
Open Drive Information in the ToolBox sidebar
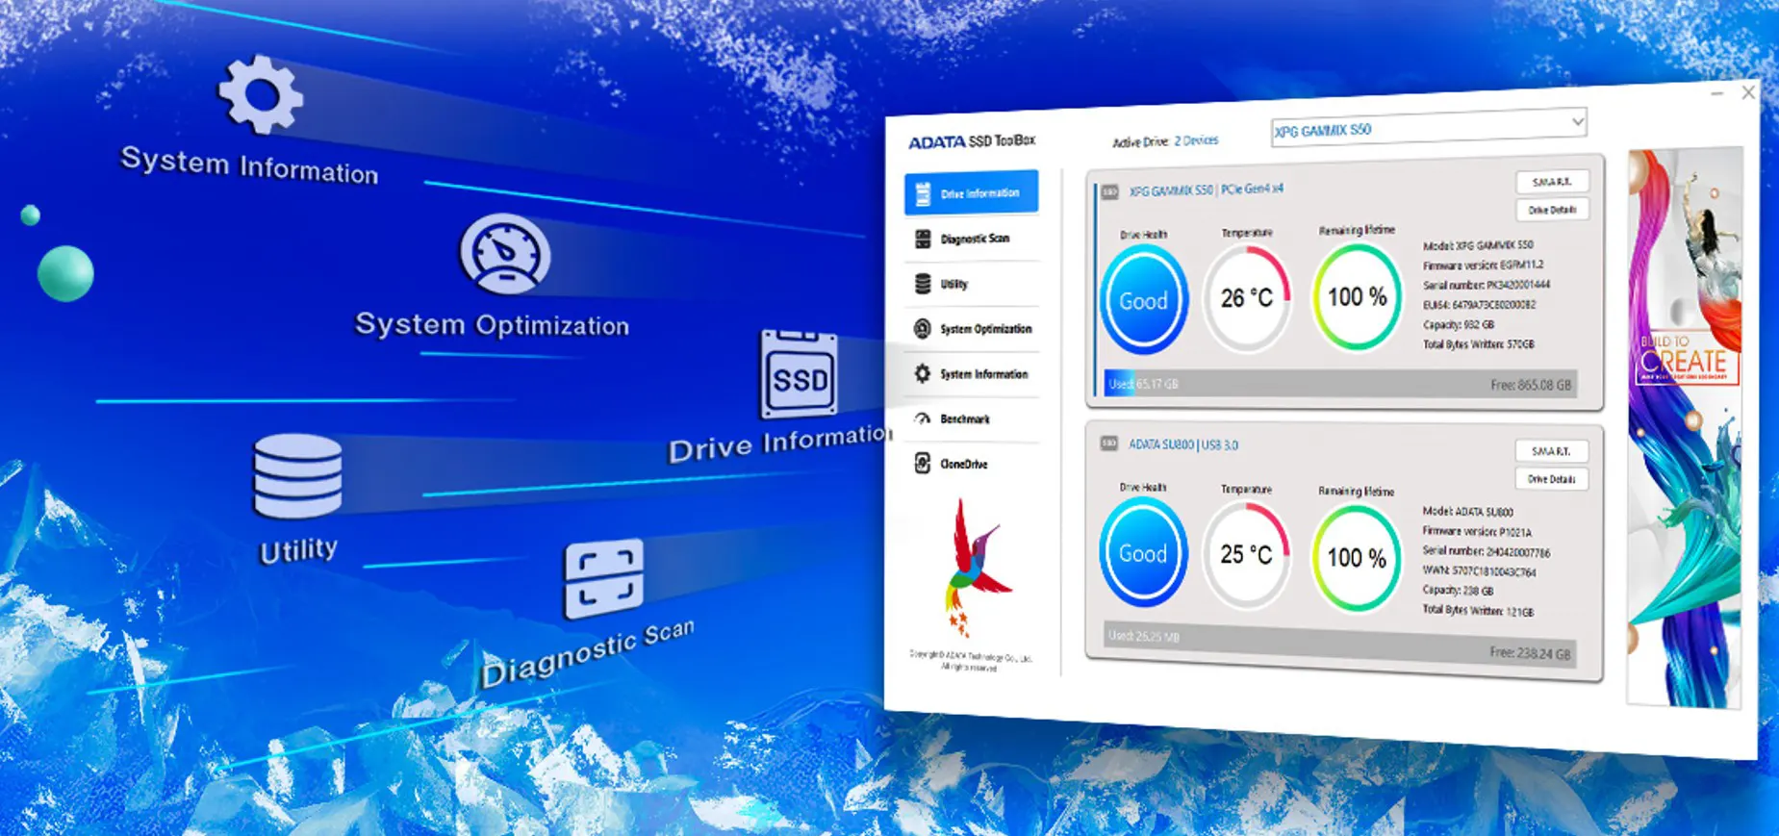click(971, 192)
